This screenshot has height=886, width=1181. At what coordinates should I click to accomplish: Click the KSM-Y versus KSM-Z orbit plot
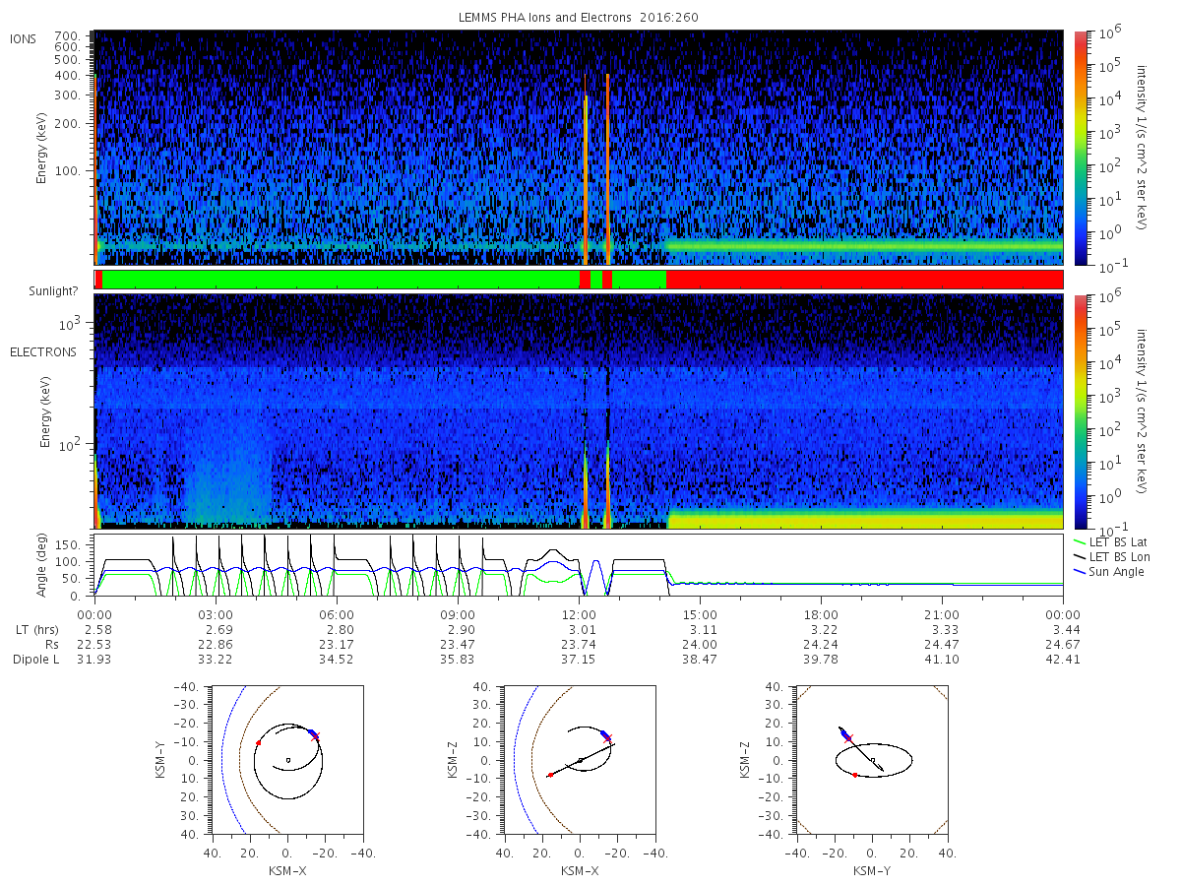pos(872,759)
